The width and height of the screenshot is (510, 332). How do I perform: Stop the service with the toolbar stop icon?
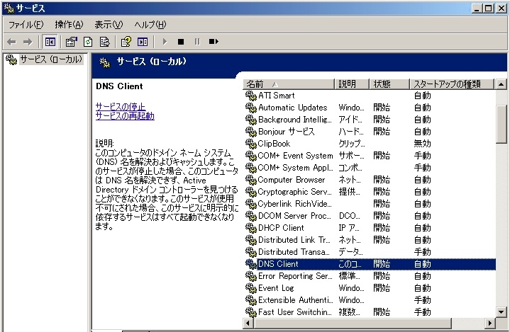point(181,42)
